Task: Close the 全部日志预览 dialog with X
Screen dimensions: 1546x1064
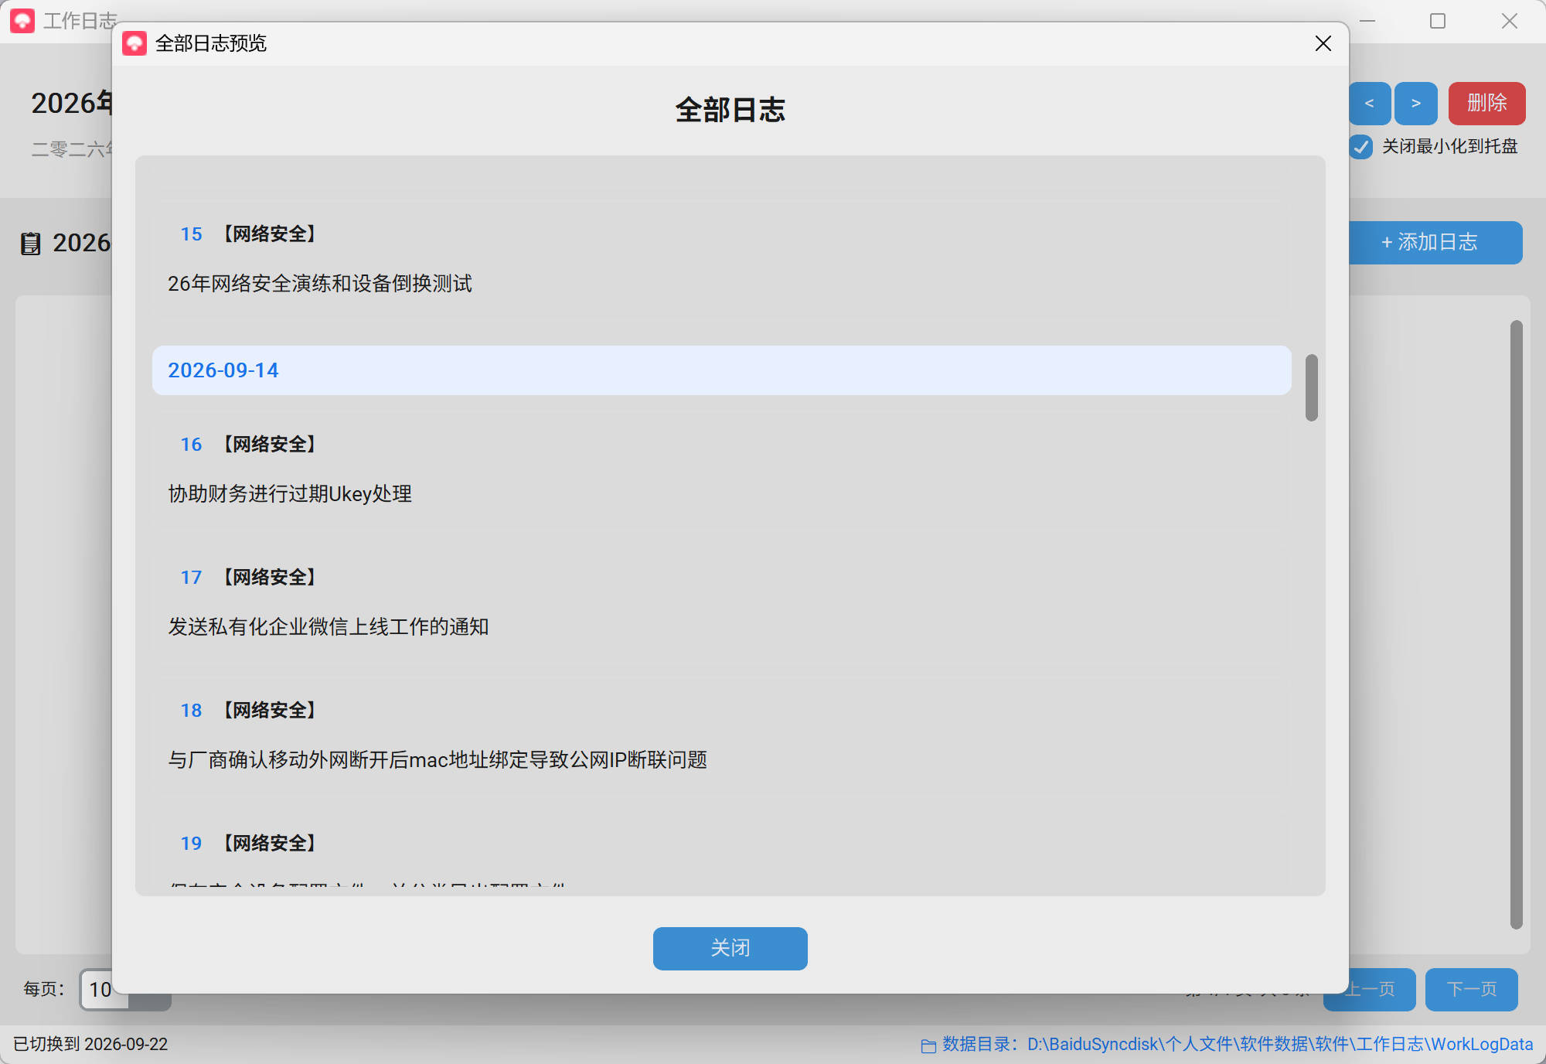Action: (x=1323, y=43)
